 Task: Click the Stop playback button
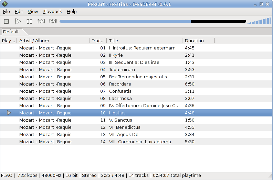point(7,21)
